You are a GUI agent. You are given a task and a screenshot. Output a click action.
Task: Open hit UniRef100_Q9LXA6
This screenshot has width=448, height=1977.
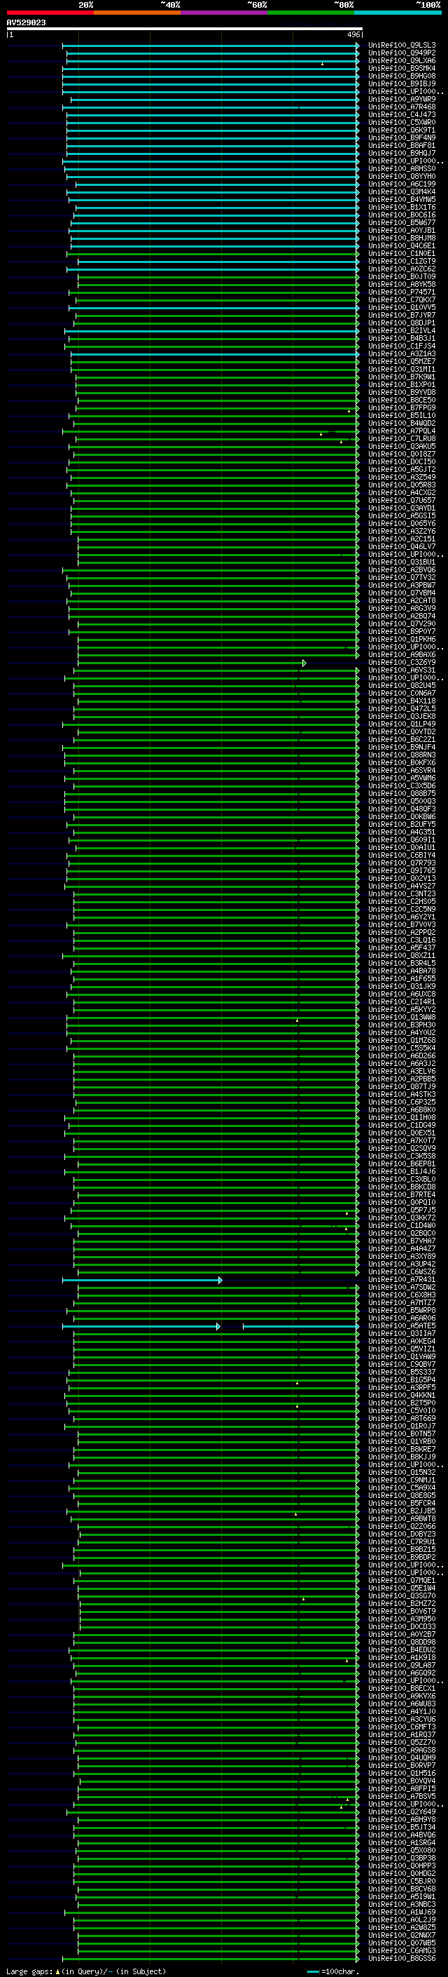pos(401,60)
